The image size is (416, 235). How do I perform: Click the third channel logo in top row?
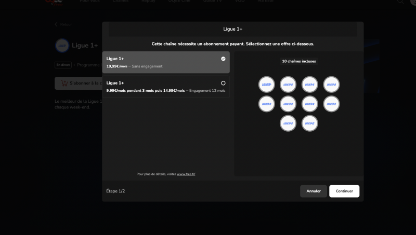coord(309,84)
